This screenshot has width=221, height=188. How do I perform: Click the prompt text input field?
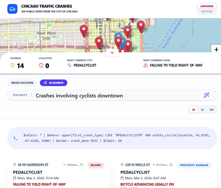[x=116, y=96]
